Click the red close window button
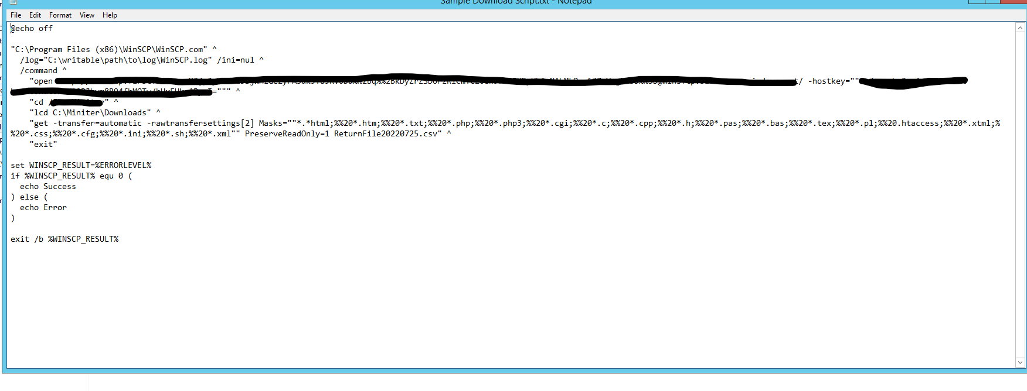Screen dimensions: 1027x391 pyautogui.click(x=1015, y=1)
